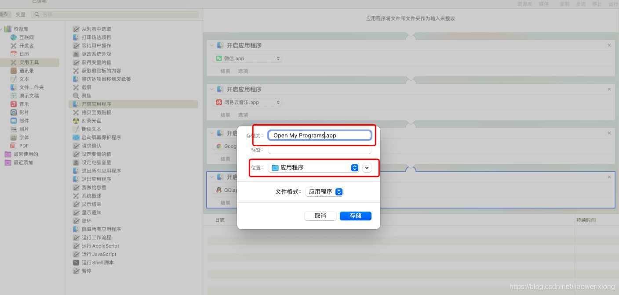619x295 pixels.
Task: Switch to the 变量 tab
Action: click(x=21, y=14)
